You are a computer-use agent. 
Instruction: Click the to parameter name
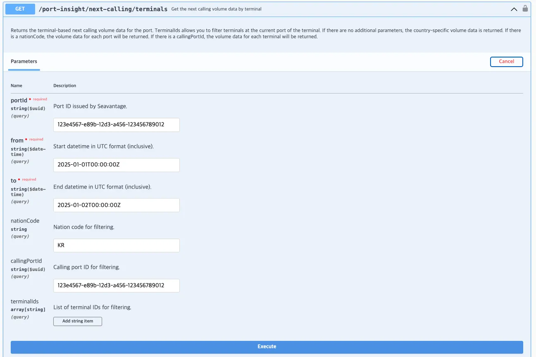point(14,181)
